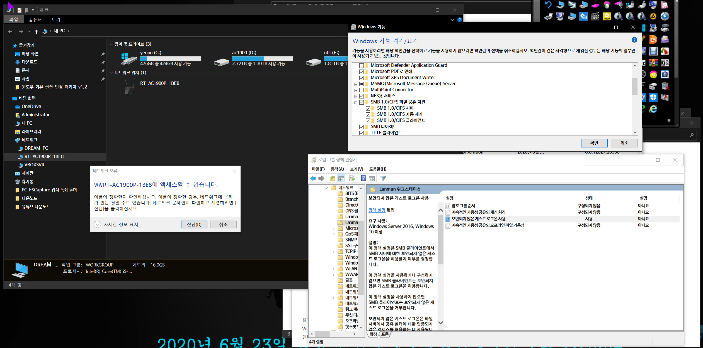The image size is (703, 348).
Task: Toggle Microsoft Defender Application Guard checkbox
Action: tap(362, 65)
